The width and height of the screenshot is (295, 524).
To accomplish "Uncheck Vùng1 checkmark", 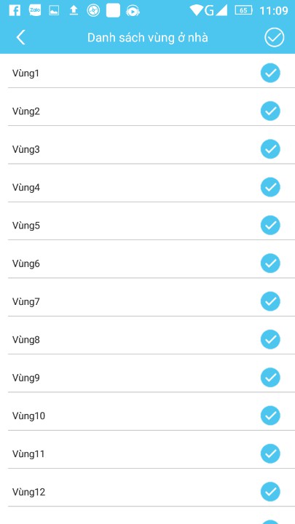I will point(270,73).
